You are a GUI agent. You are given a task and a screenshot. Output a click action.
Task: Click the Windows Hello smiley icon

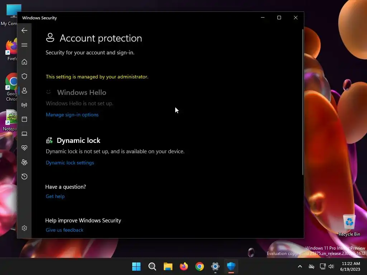(x=48, y=92)
